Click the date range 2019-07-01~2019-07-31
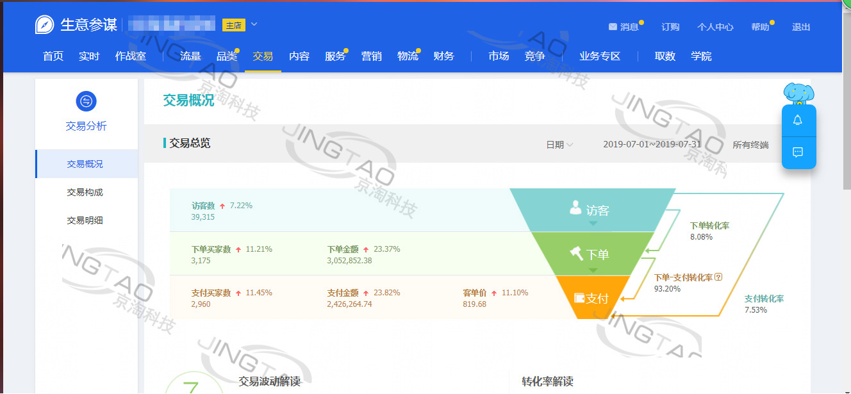The image size is (851, 394). (652, 145)
